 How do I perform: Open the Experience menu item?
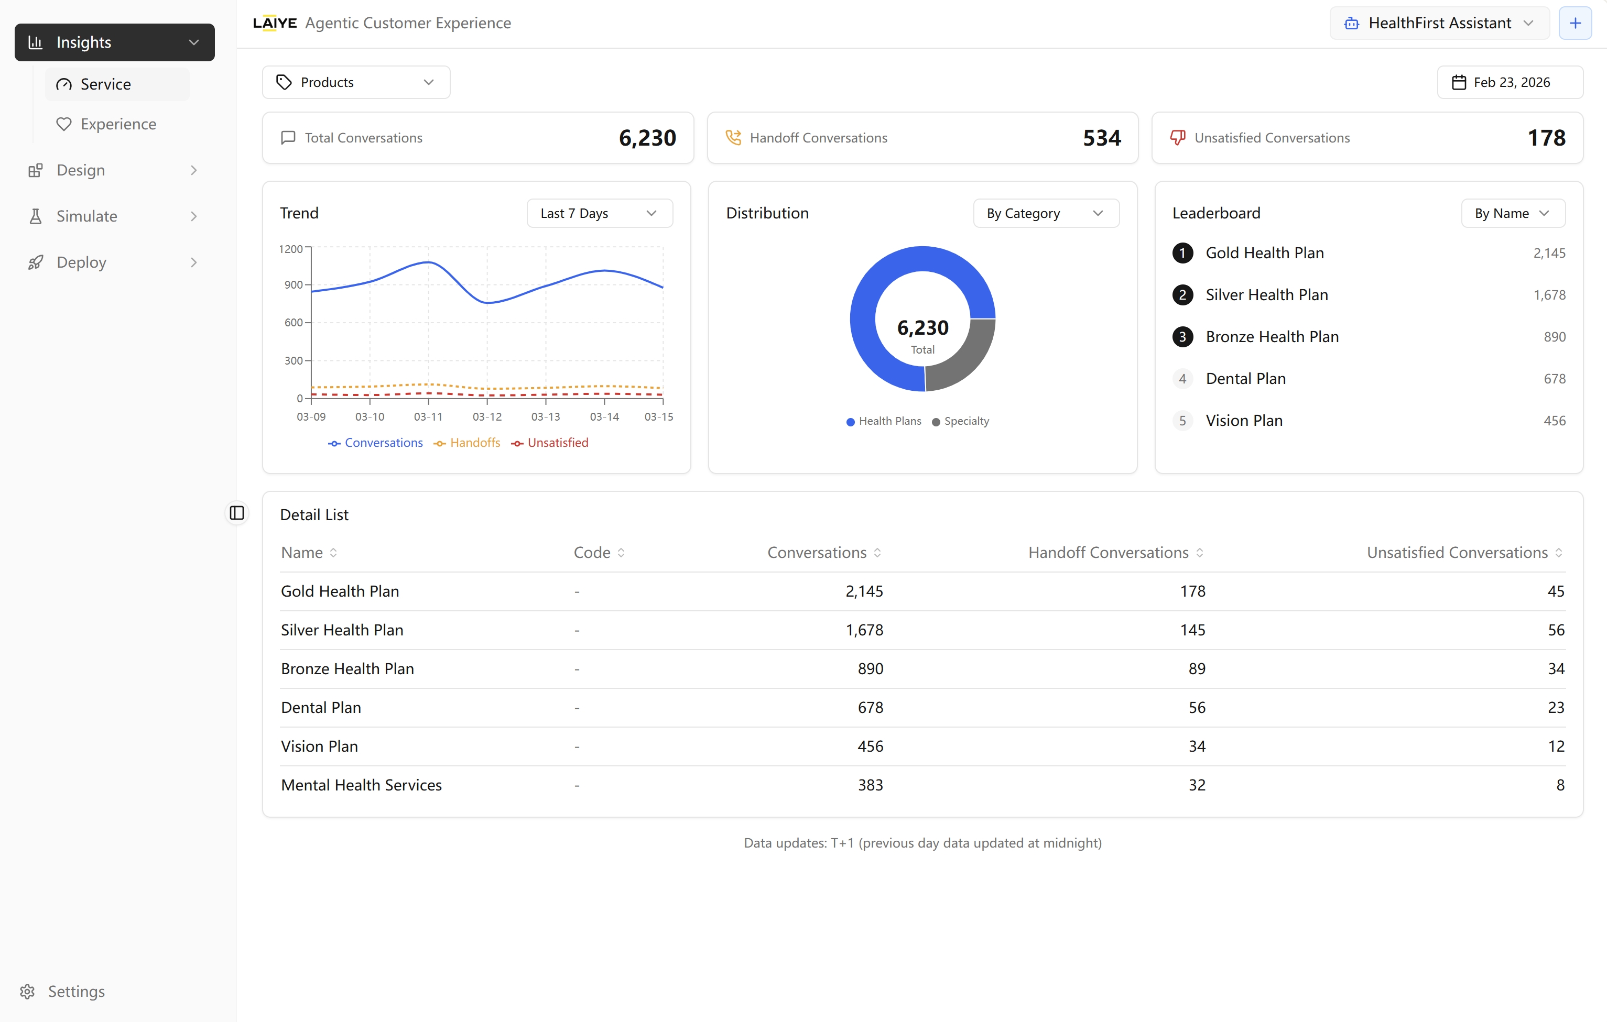tap(118, 124)
